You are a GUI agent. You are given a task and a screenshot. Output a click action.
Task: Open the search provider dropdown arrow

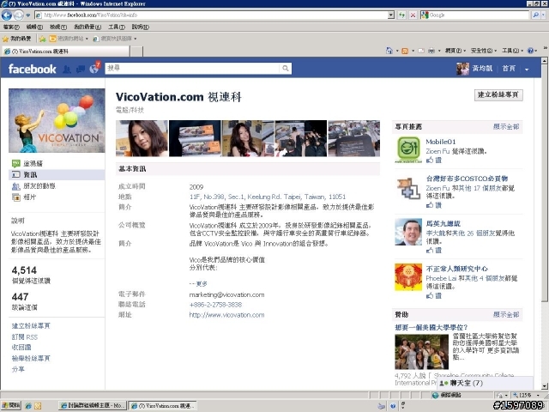(x=544, y=15)
